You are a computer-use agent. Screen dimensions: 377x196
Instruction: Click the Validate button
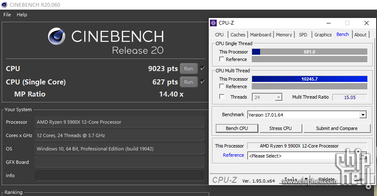tap(327, 180)
